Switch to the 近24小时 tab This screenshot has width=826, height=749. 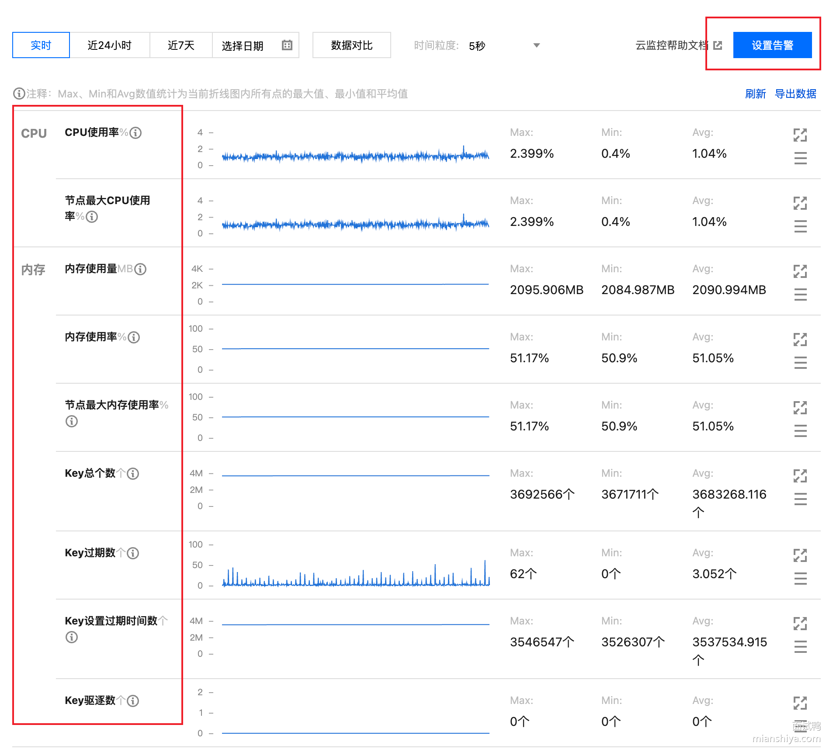[109, 45]
